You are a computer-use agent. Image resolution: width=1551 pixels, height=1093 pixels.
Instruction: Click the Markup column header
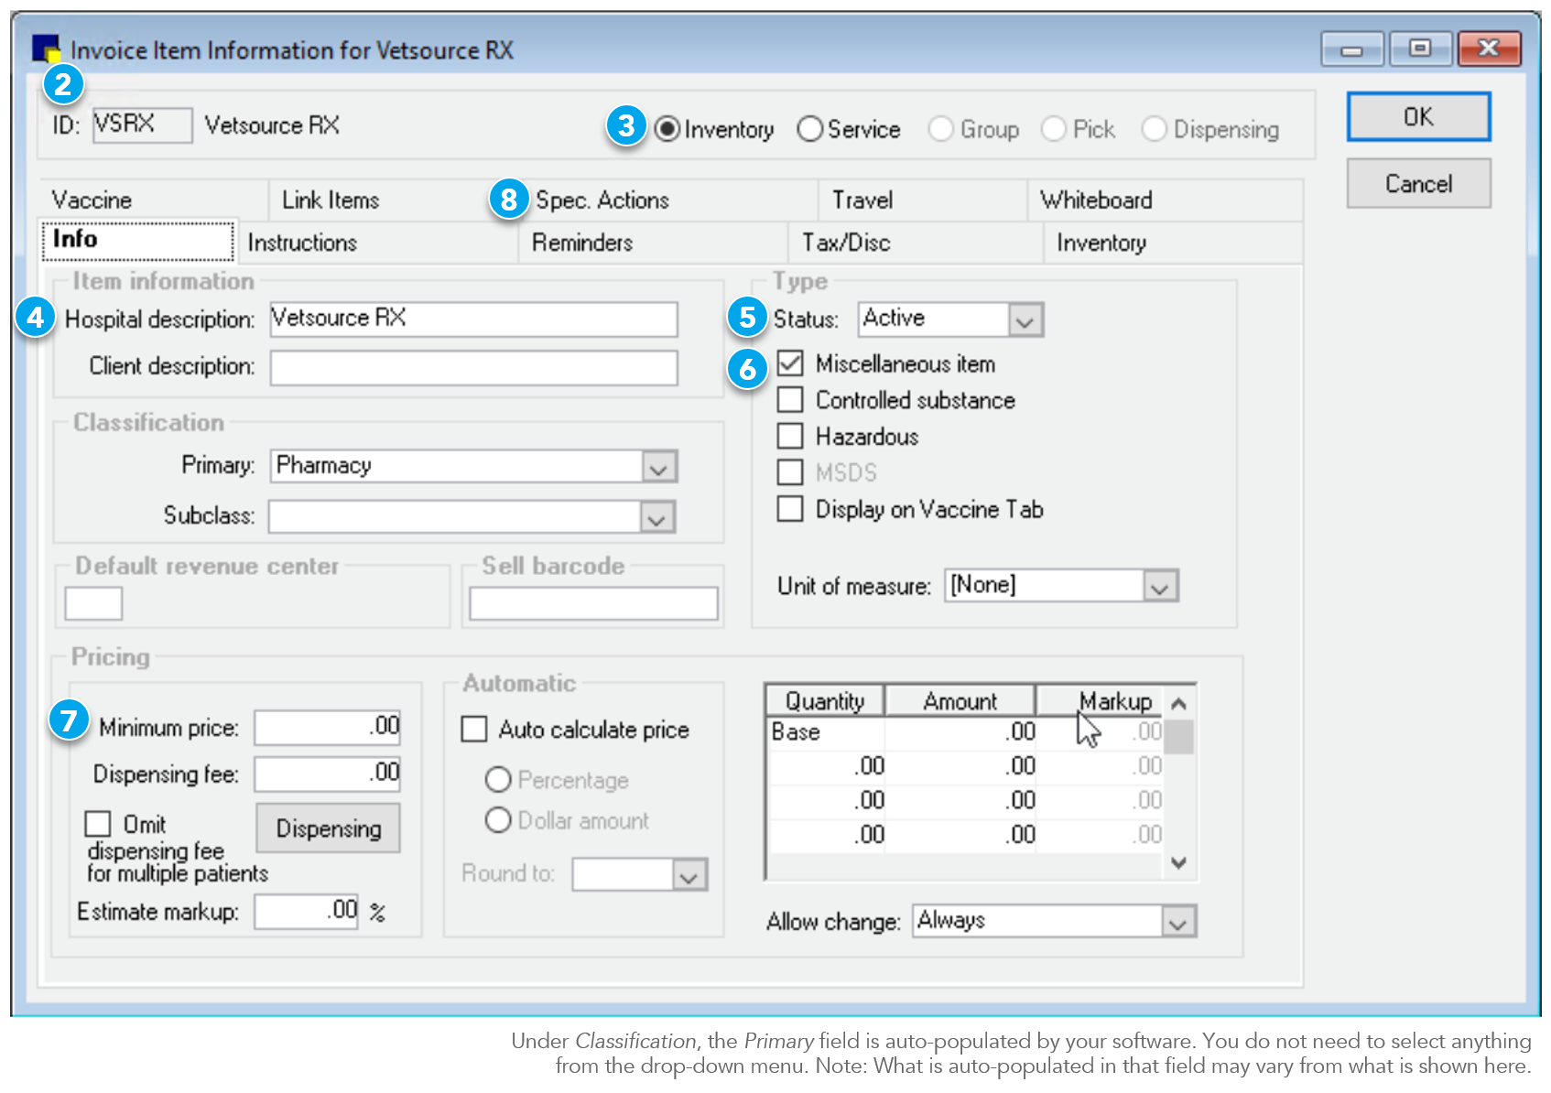1100,701
